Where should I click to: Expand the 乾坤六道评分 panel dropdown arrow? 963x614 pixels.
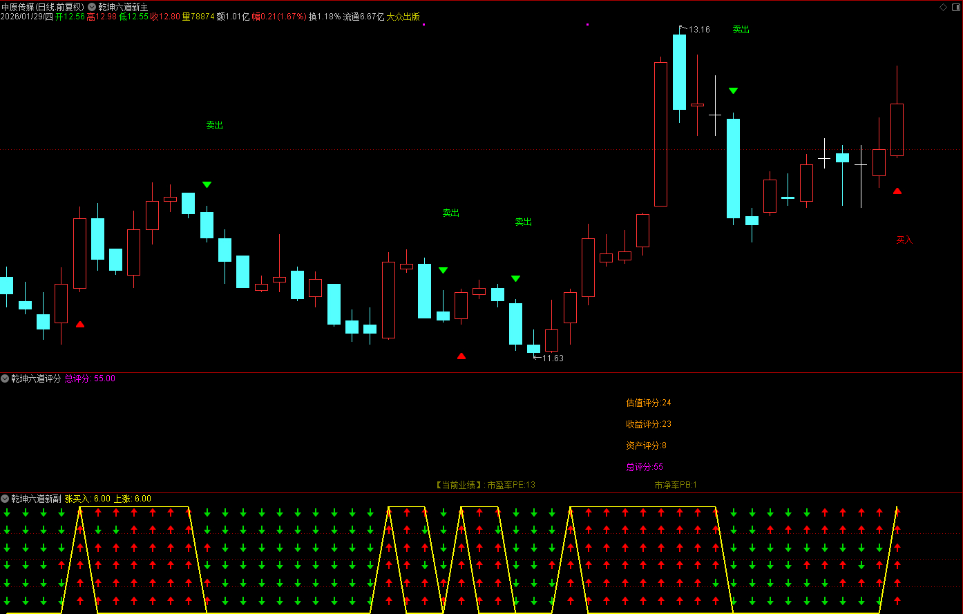pyautogui.click(x=5, y=378)
